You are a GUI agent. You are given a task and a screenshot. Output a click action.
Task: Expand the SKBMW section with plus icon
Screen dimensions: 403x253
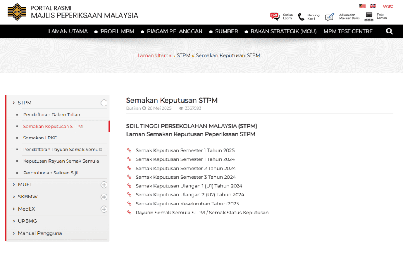[104, 197]
